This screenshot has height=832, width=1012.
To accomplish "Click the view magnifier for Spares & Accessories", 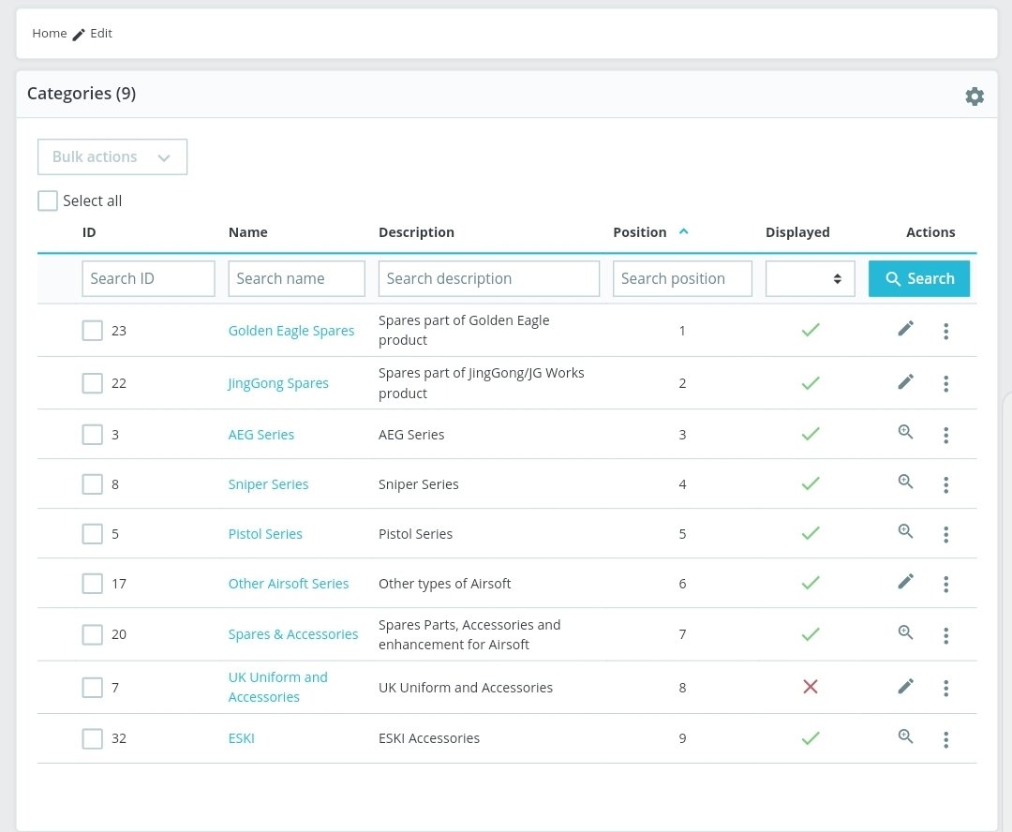I will [x=905, y=632].
